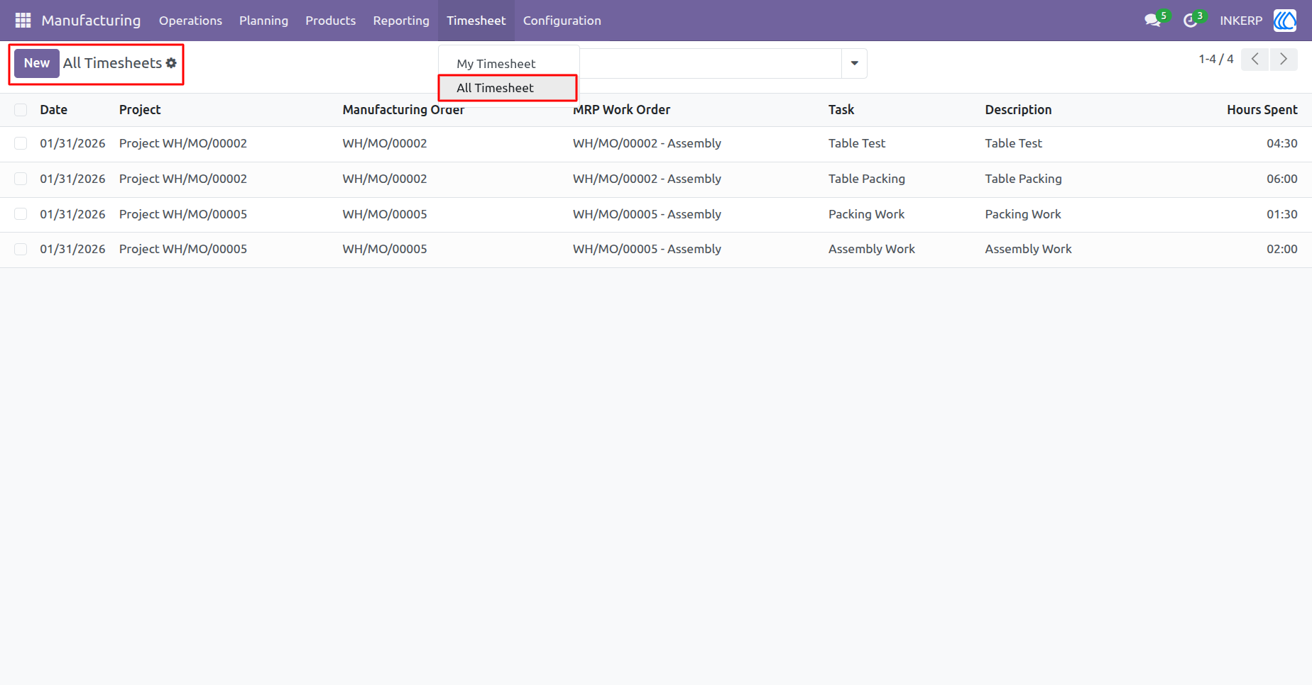This screenshot has height=685, width=1312.
Task: Open the Products menu
Action: click(x=331, y=21)
